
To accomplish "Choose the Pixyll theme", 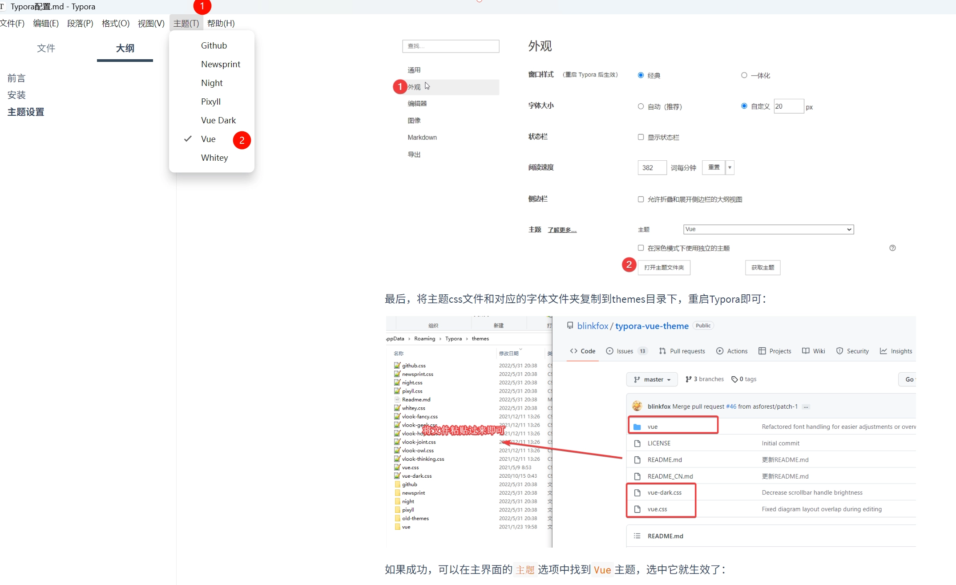I will [x=212, y=102].
